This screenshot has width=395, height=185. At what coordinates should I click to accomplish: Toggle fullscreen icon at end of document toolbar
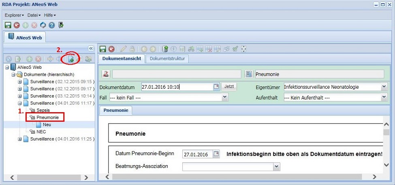(243, 49)
